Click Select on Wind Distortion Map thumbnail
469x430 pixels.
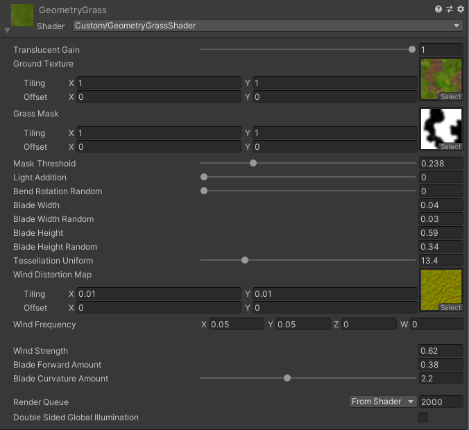(x=450, y=308)
